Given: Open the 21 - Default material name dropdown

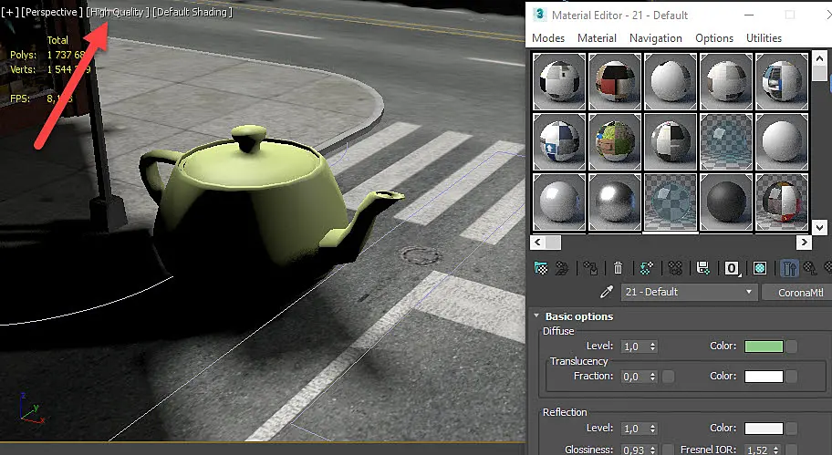Looking at the screenshot, I should [x=689, y=292].
